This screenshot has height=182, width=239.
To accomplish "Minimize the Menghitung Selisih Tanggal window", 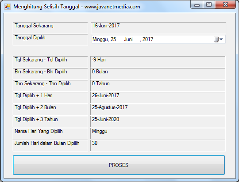I will coord(197,5).
